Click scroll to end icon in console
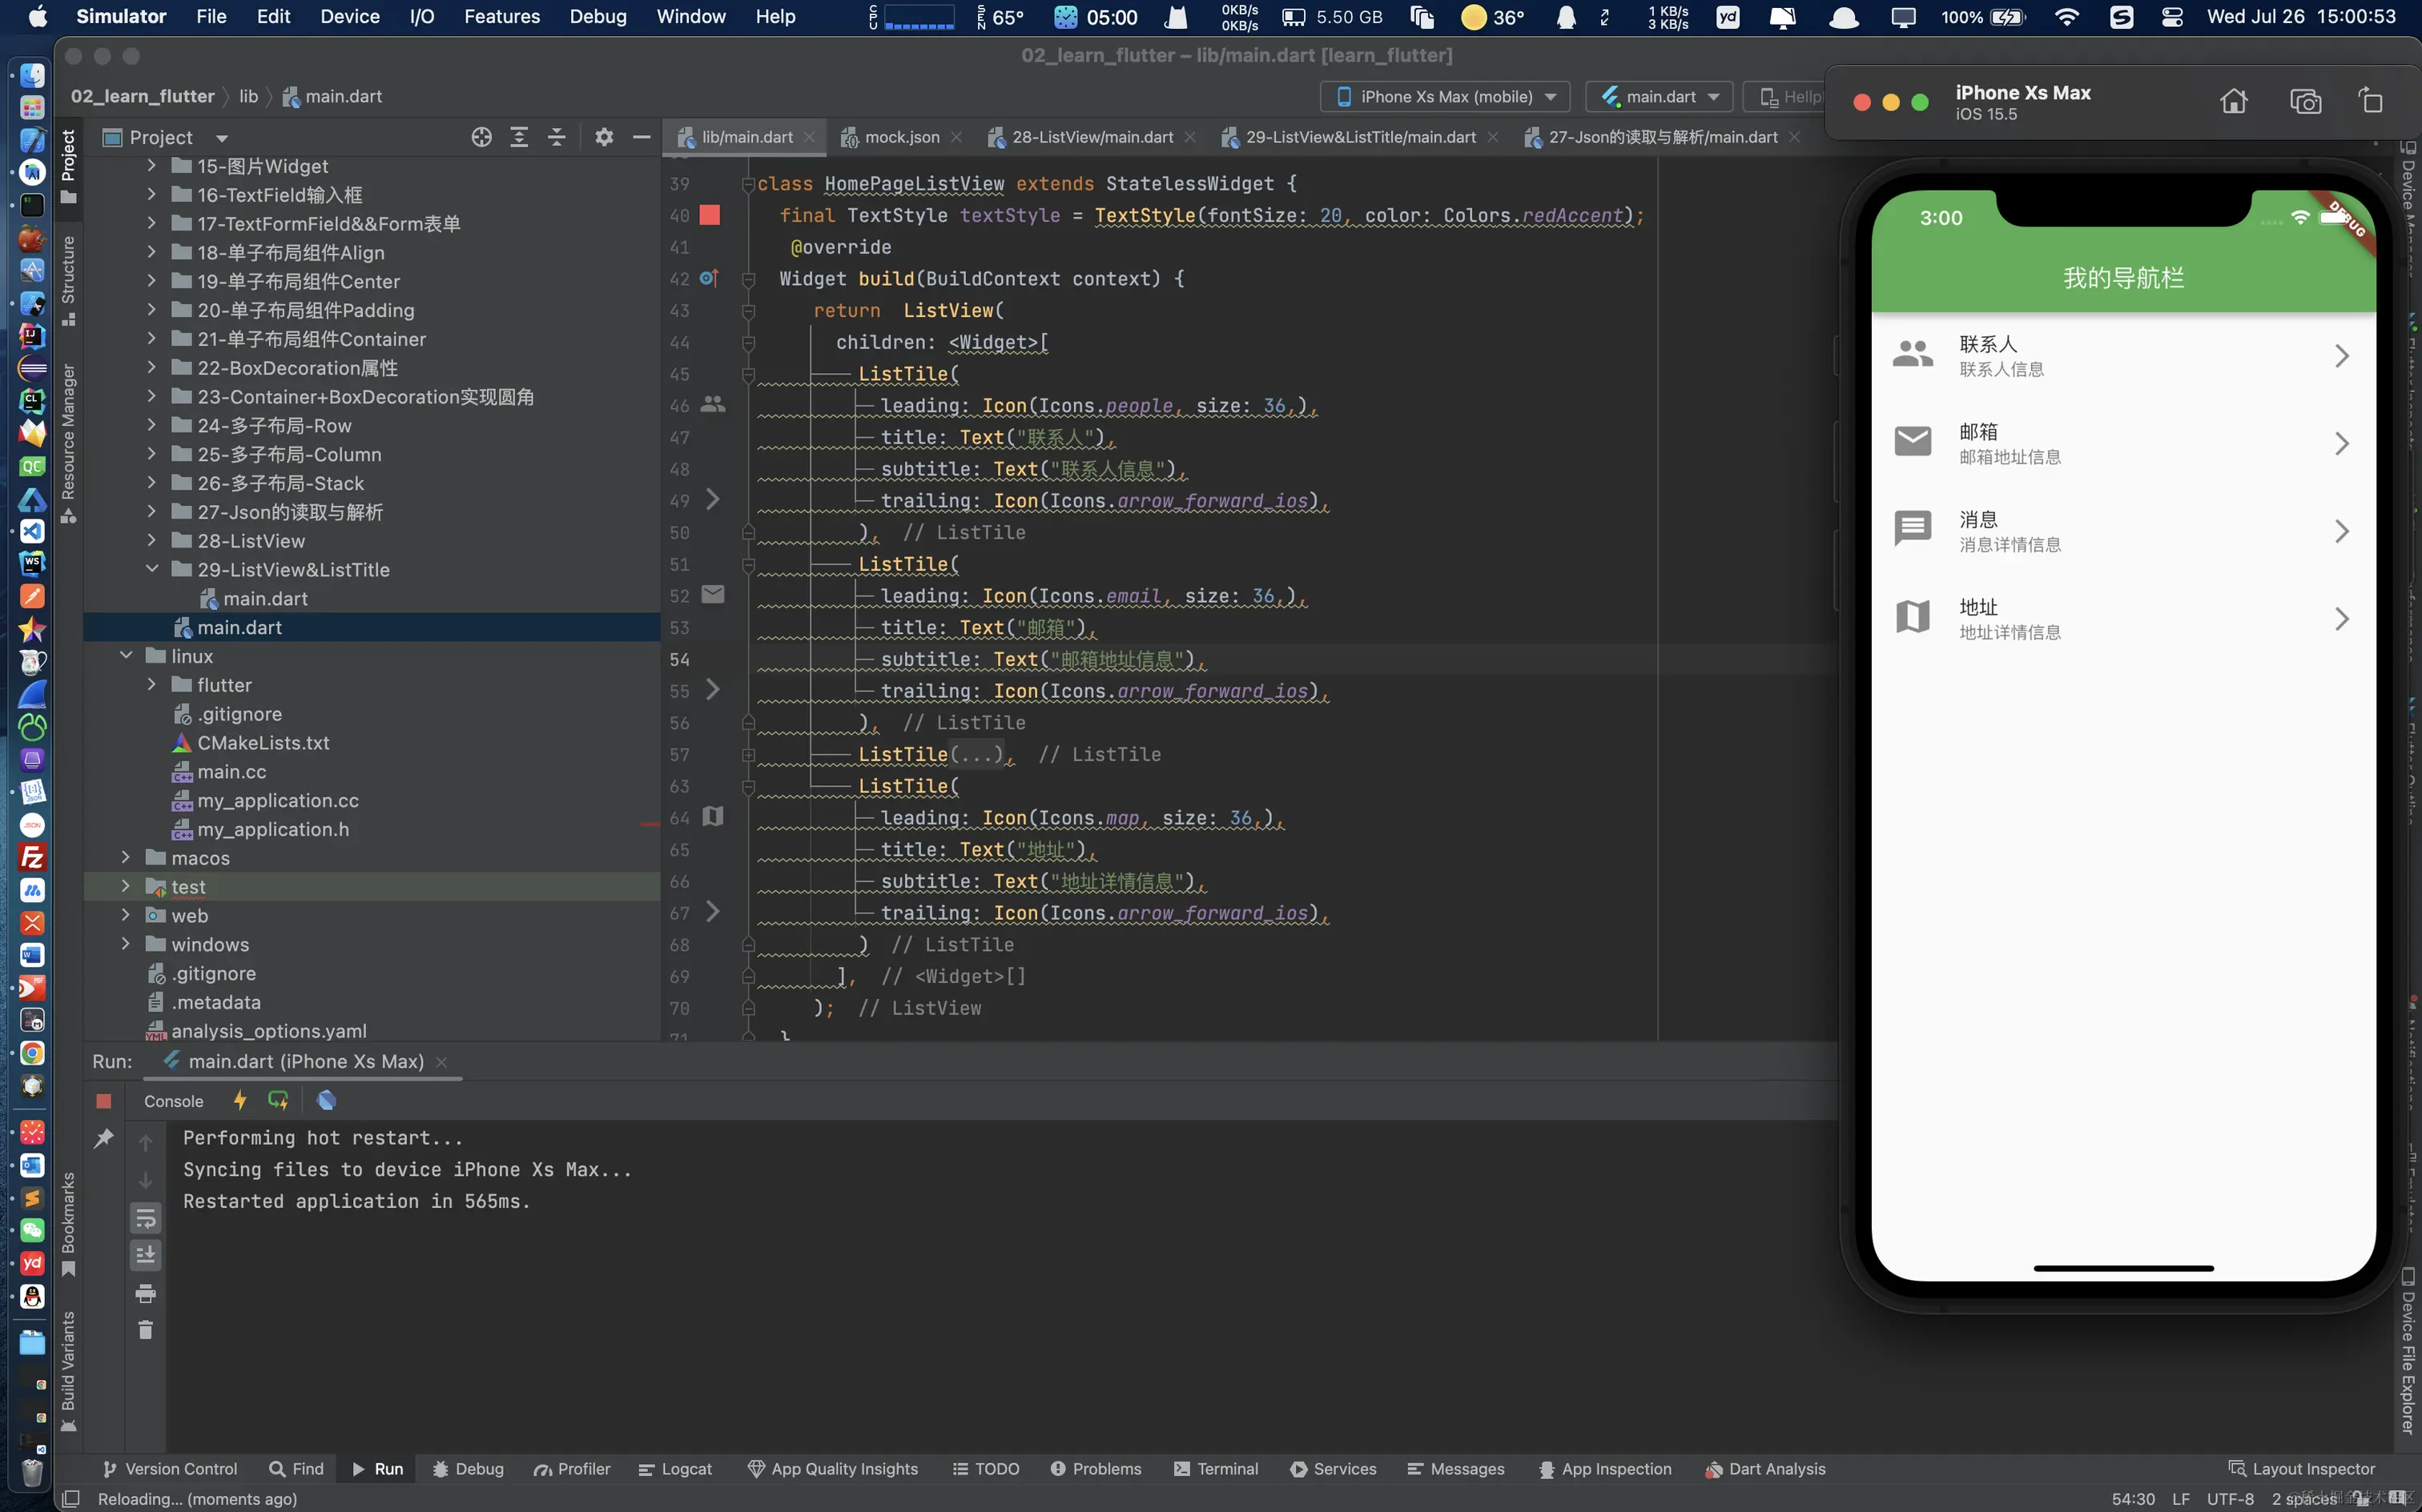The image size is (2422, 1512). coord(146,1255)
